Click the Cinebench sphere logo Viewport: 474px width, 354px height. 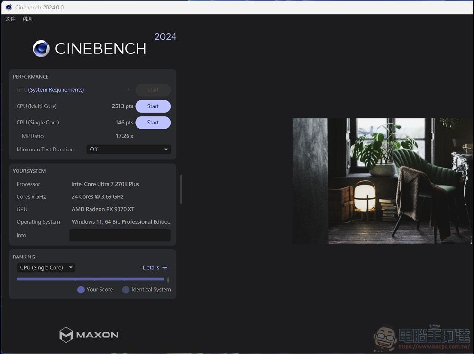pos(41,48)
